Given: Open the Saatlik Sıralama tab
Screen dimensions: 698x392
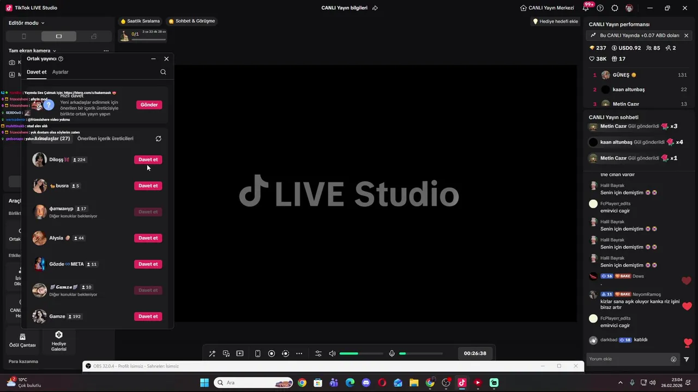Looking at the screenshot, I should point(140,21).
